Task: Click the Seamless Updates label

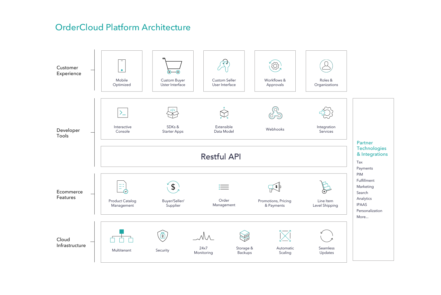Action: pyautogui.click(x=327, y=250)
